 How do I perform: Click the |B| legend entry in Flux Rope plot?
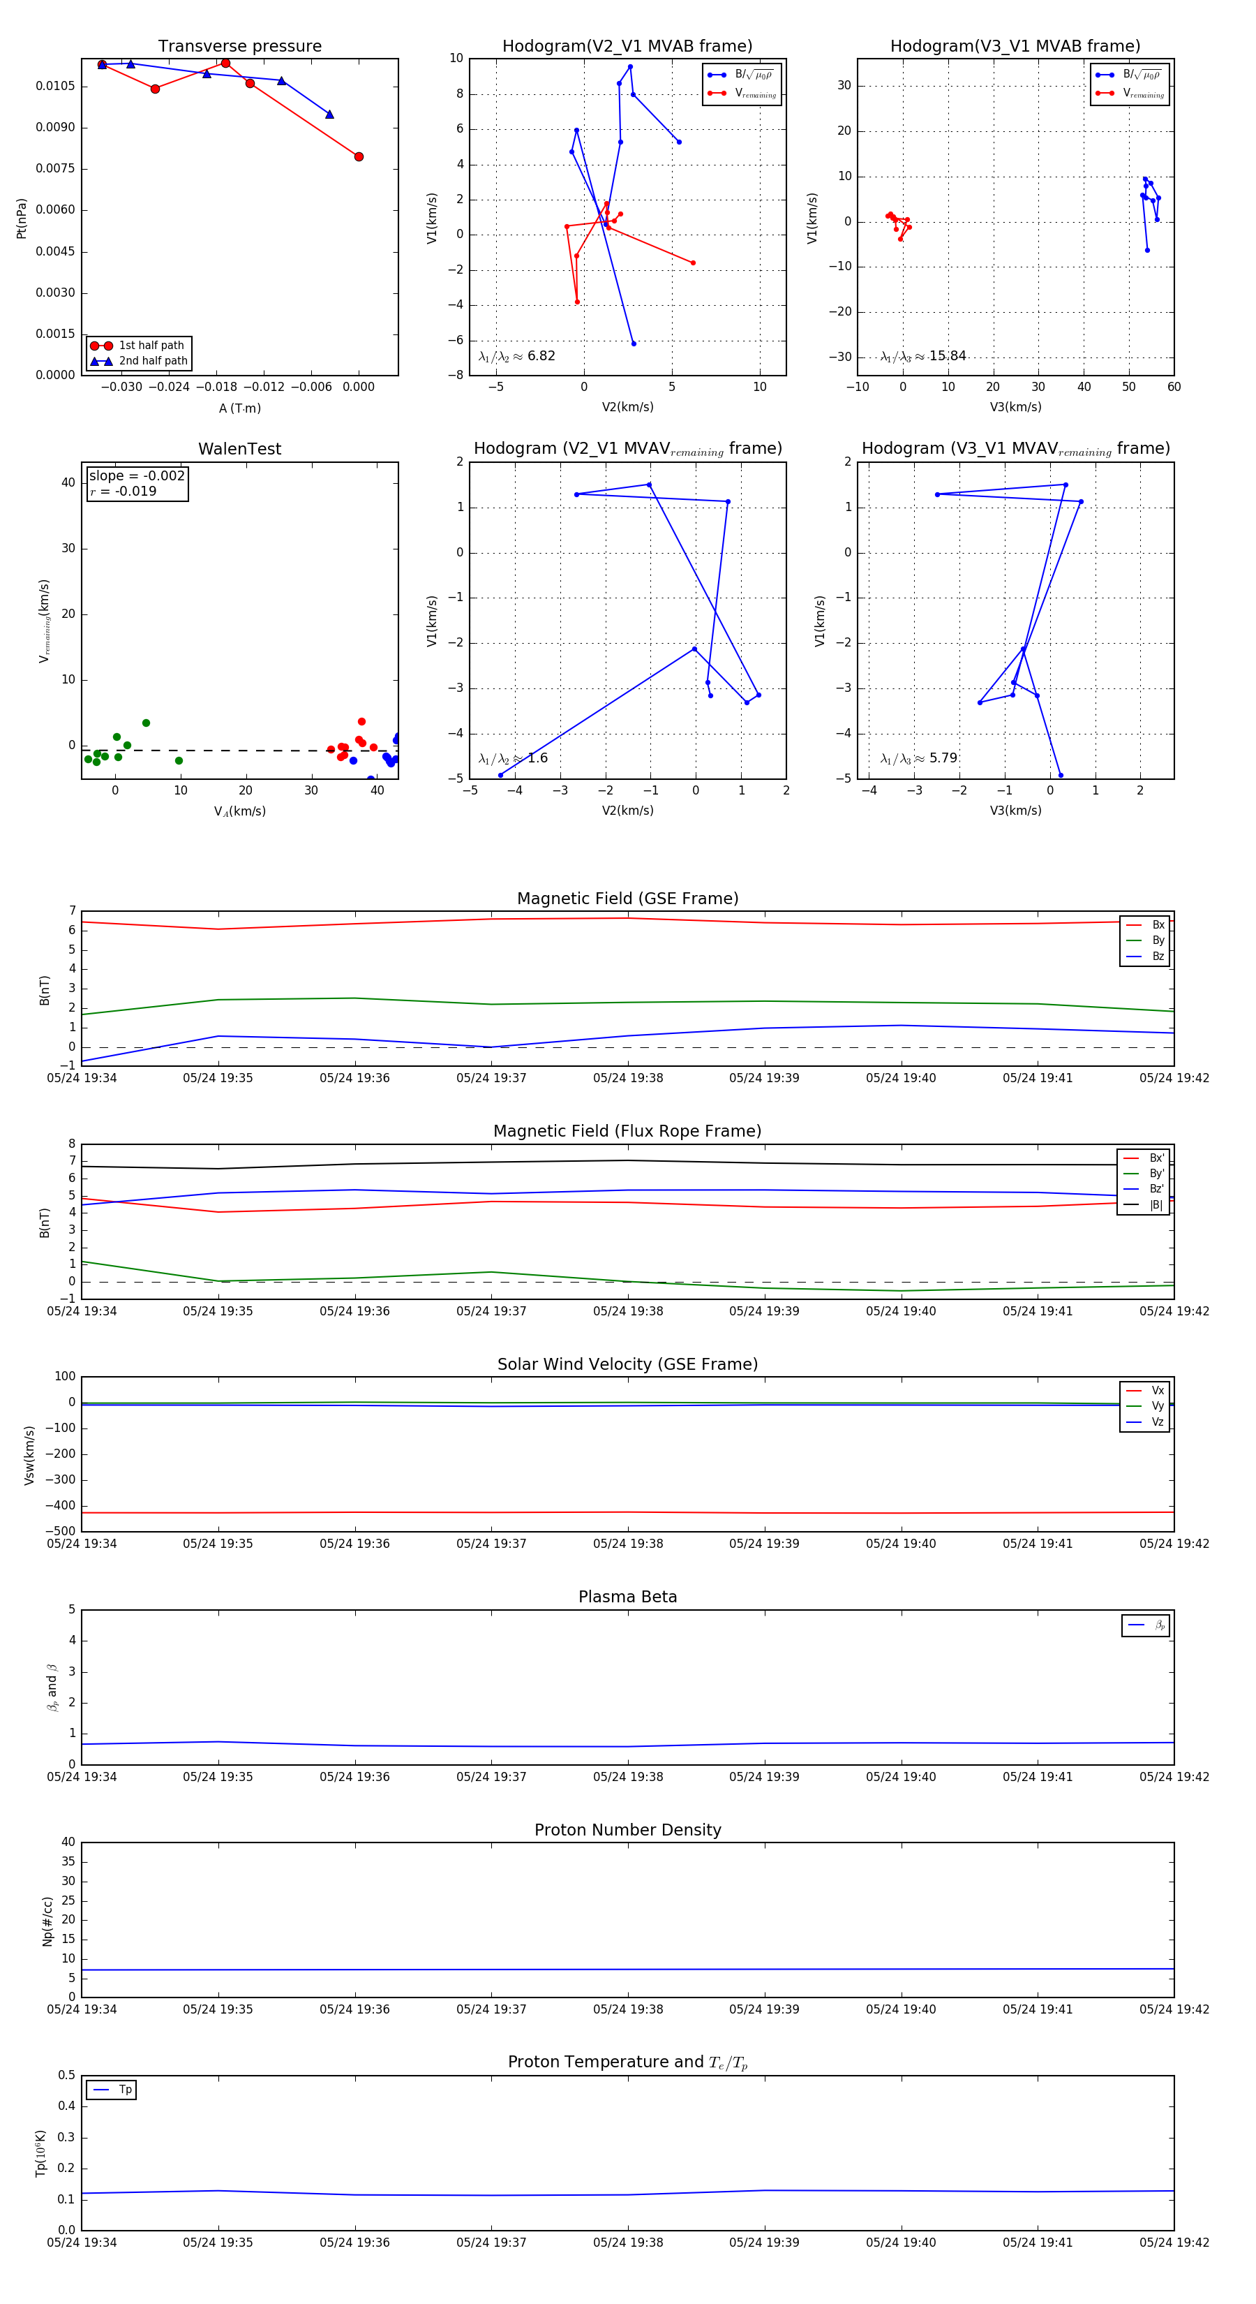[1144, 1205]
